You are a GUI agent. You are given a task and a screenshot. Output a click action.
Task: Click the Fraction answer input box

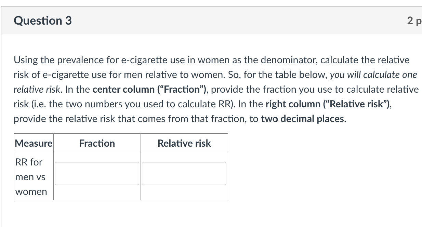click(97, 173)
